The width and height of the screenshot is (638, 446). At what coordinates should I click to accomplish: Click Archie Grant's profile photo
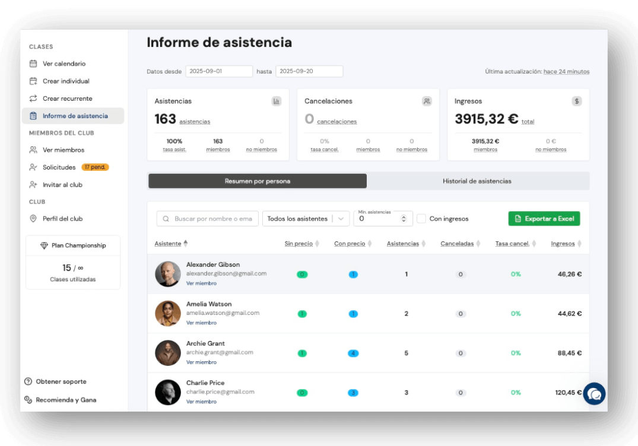pos(167,353)
